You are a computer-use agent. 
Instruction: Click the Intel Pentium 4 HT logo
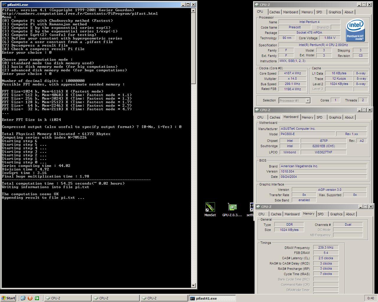tap(355, 31)
